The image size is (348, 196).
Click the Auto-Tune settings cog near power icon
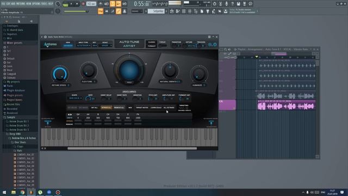210,45
